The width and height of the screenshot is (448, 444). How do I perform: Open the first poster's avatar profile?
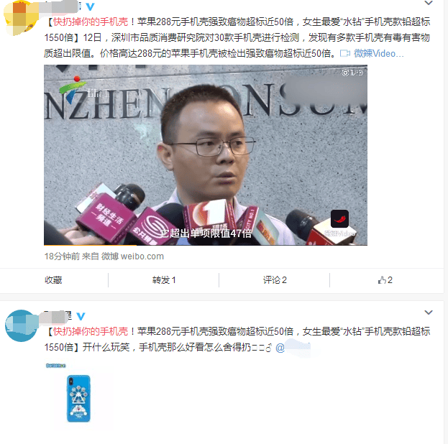pyautogui.click(x=21, y=18)
